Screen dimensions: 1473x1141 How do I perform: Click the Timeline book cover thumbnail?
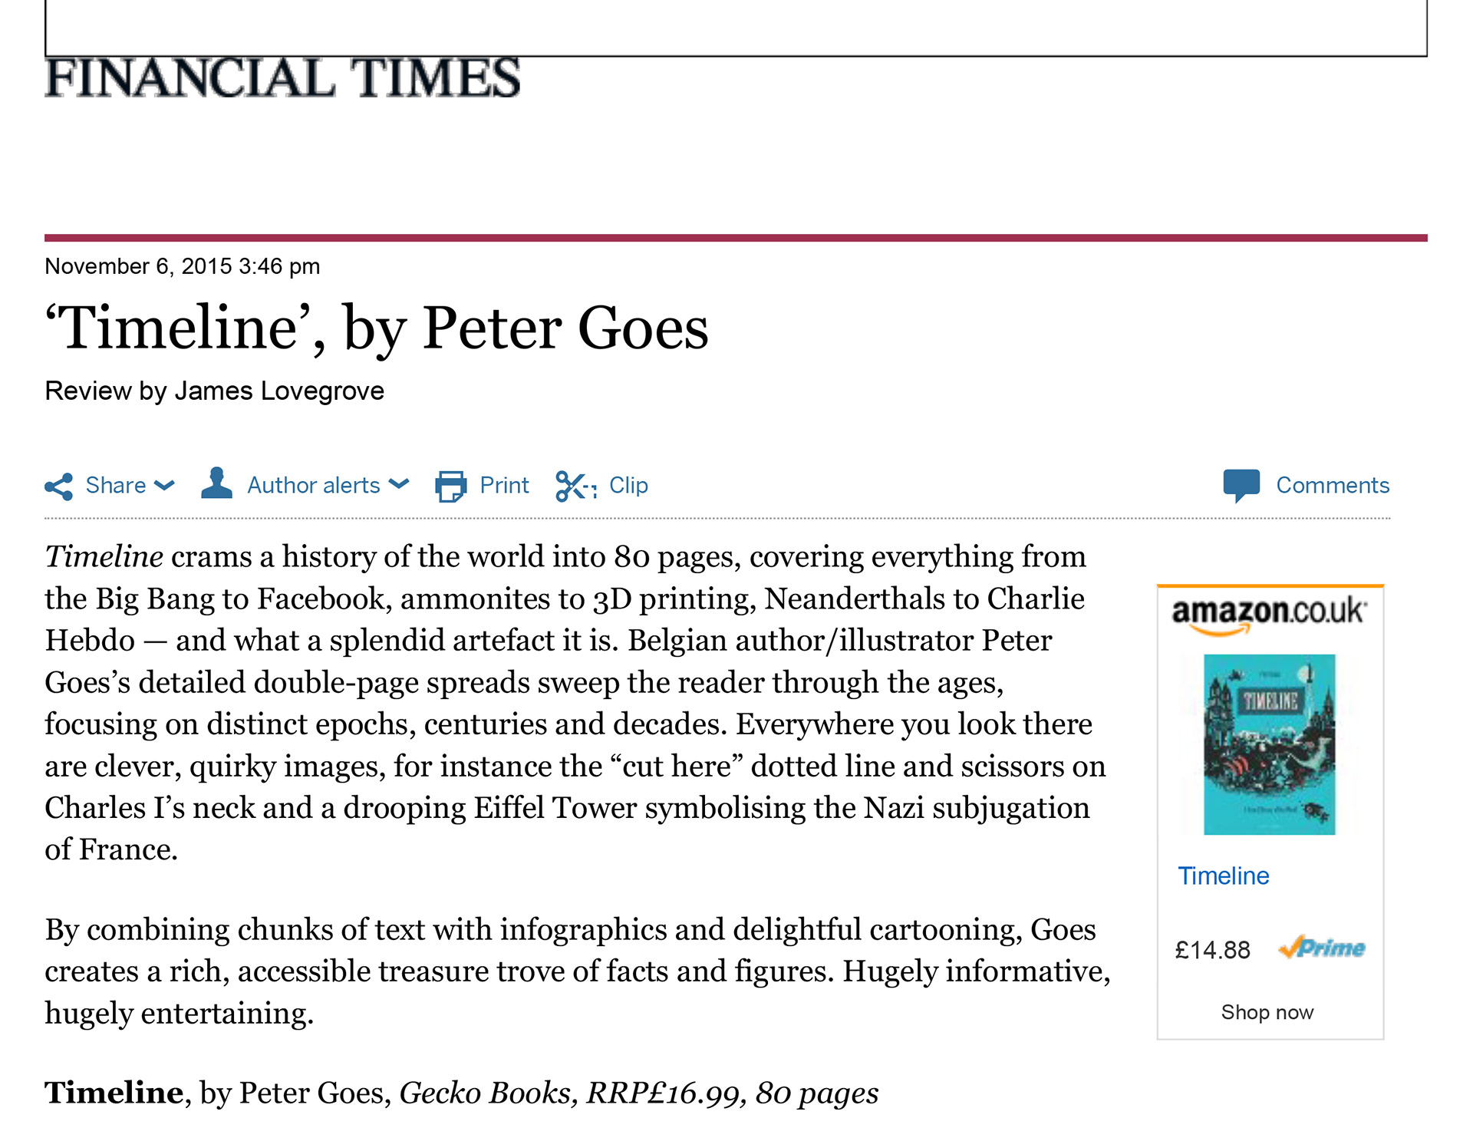1269,744
